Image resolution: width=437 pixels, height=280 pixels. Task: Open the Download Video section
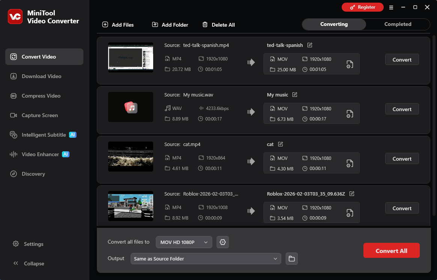(44, 76)
